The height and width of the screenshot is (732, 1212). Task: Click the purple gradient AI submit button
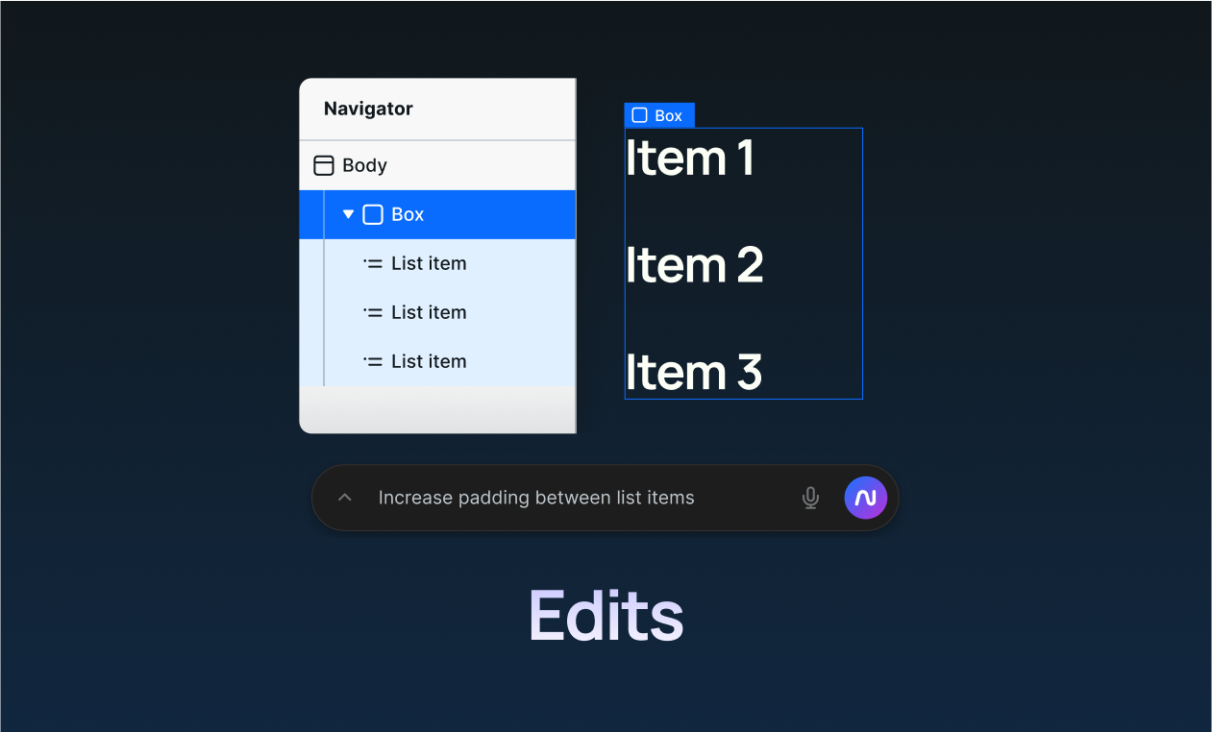tap(865, 498)
